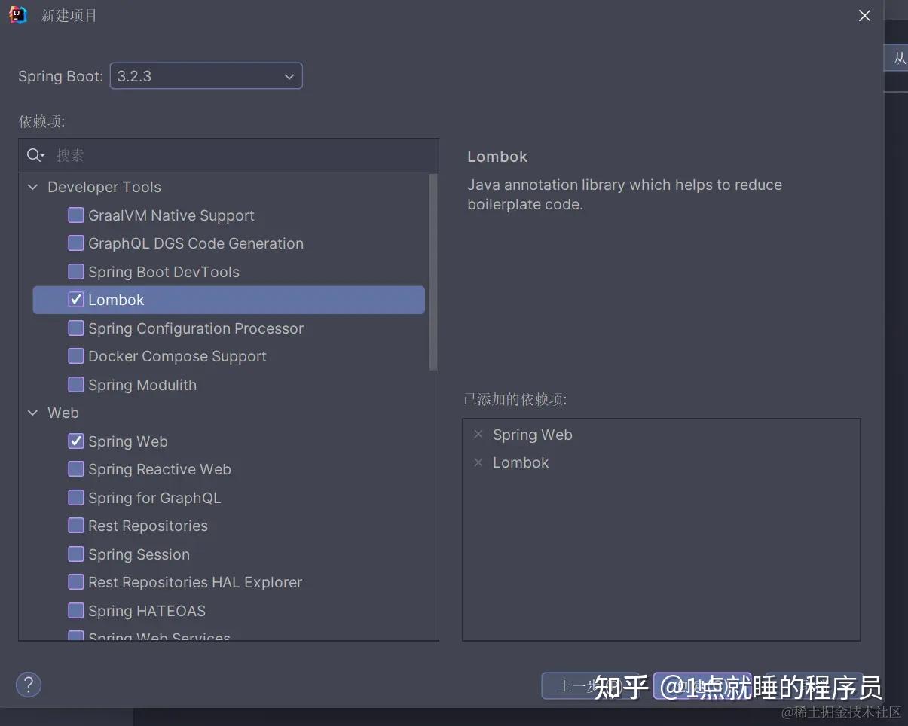Remove Spring Web from added dependencies
The image size is (908, 726).
(x=478, y=435)
